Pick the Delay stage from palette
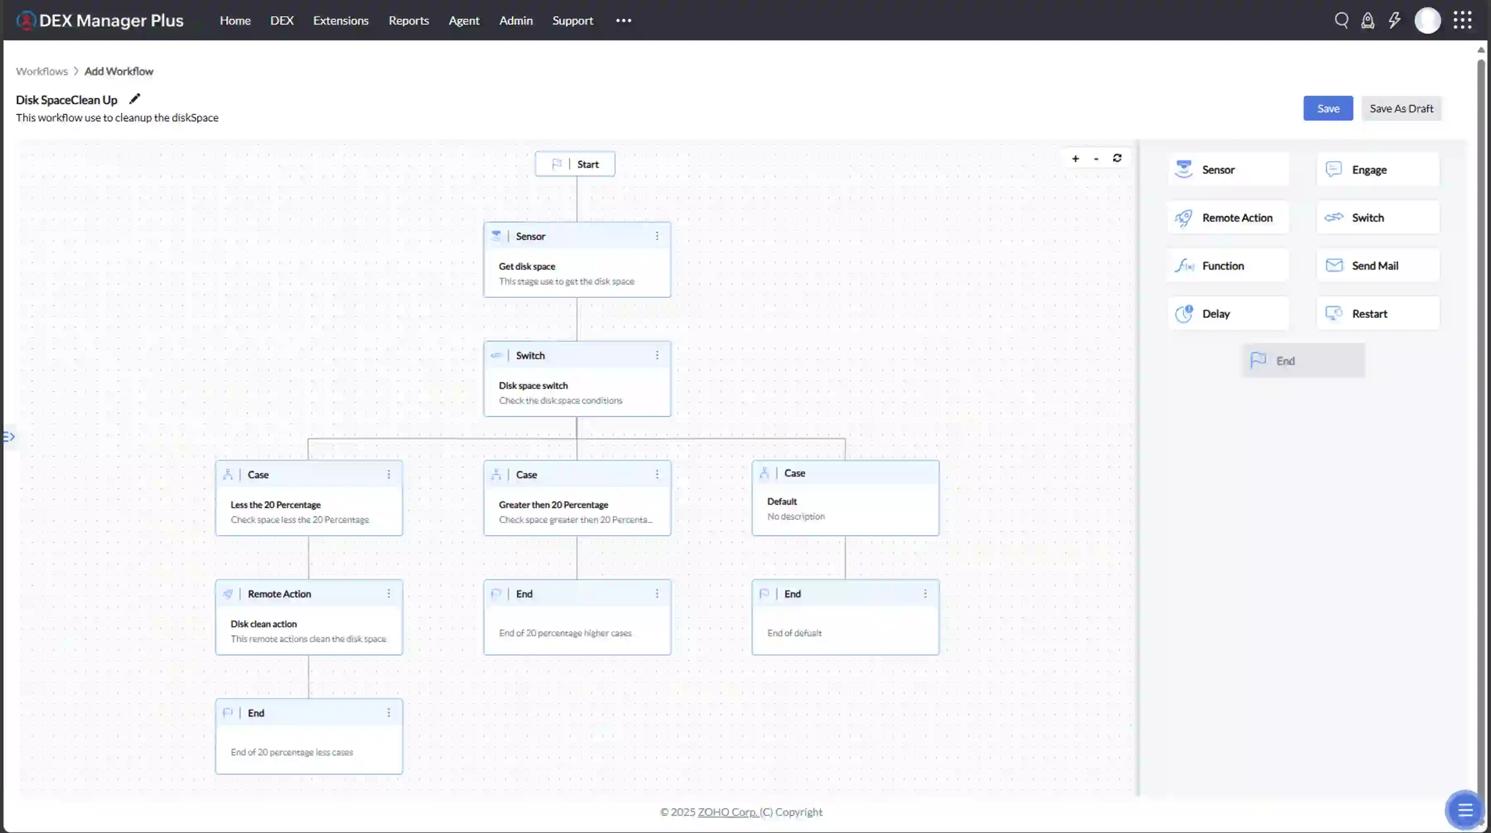The image size is (1491, 833). (x=1228, y=313)
